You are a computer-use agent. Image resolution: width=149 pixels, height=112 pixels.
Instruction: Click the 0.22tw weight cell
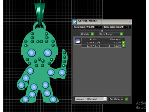click(x=117, y=46)
